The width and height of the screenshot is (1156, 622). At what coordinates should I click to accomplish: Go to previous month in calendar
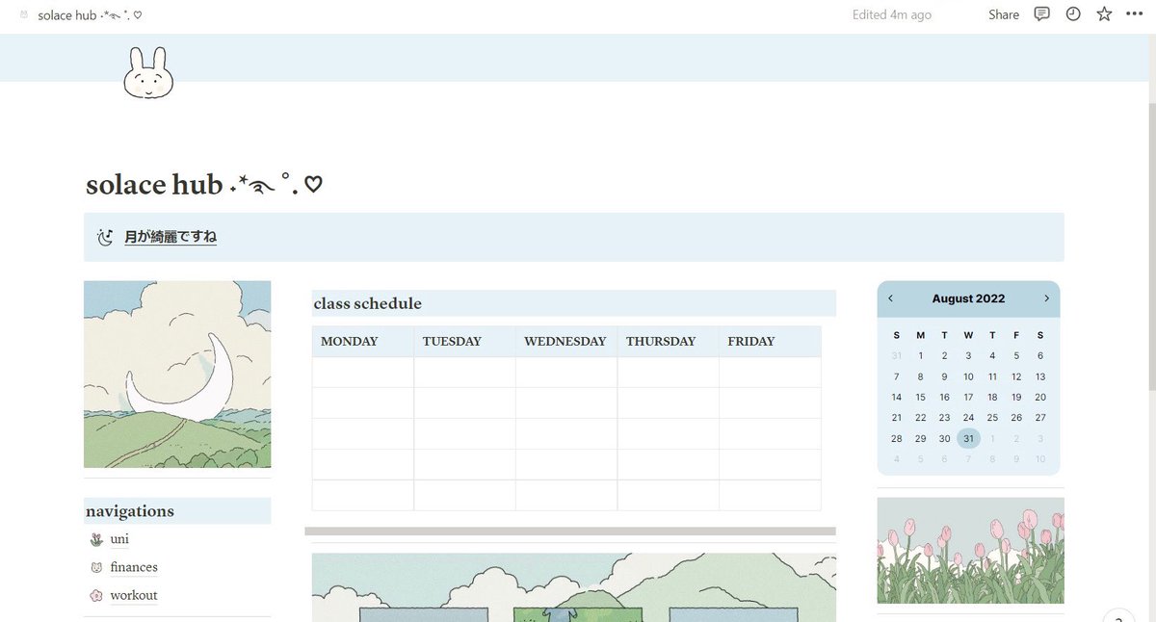coord(890,298)
